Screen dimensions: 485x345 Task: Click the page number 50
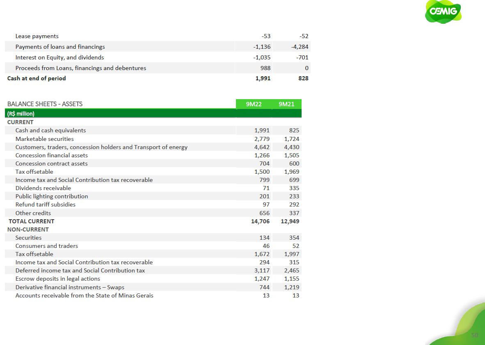475,335
